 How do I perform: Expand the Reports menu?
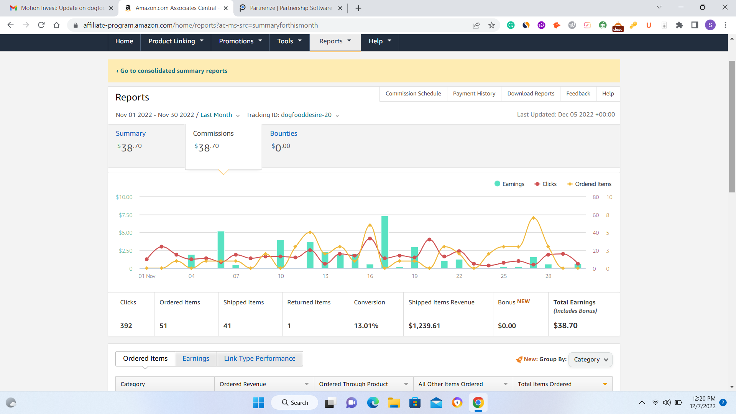335,41
